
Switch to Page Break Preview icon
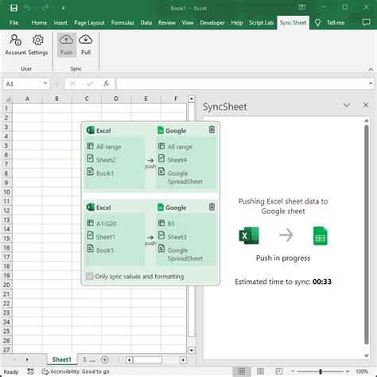(279, 371)
